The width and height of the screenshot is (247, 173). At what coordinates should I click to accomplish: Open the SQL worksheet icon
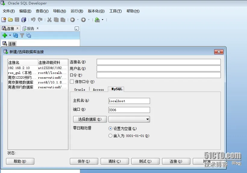(97, 20)
